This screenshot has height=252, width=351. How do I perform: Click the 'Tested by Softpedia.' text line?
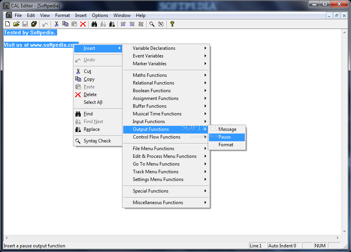pos(30,33)
